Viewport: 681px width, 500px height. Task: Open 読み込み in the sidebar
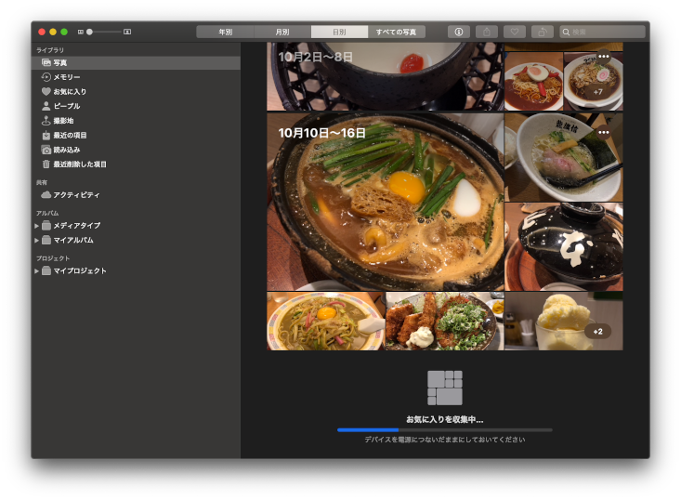tap(136, 150)
